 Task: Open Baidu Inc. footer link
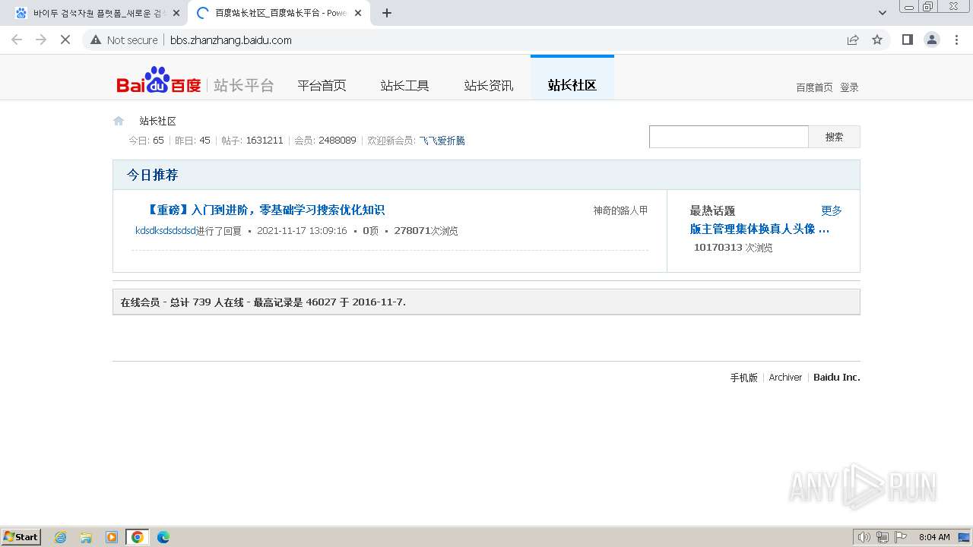837,378
